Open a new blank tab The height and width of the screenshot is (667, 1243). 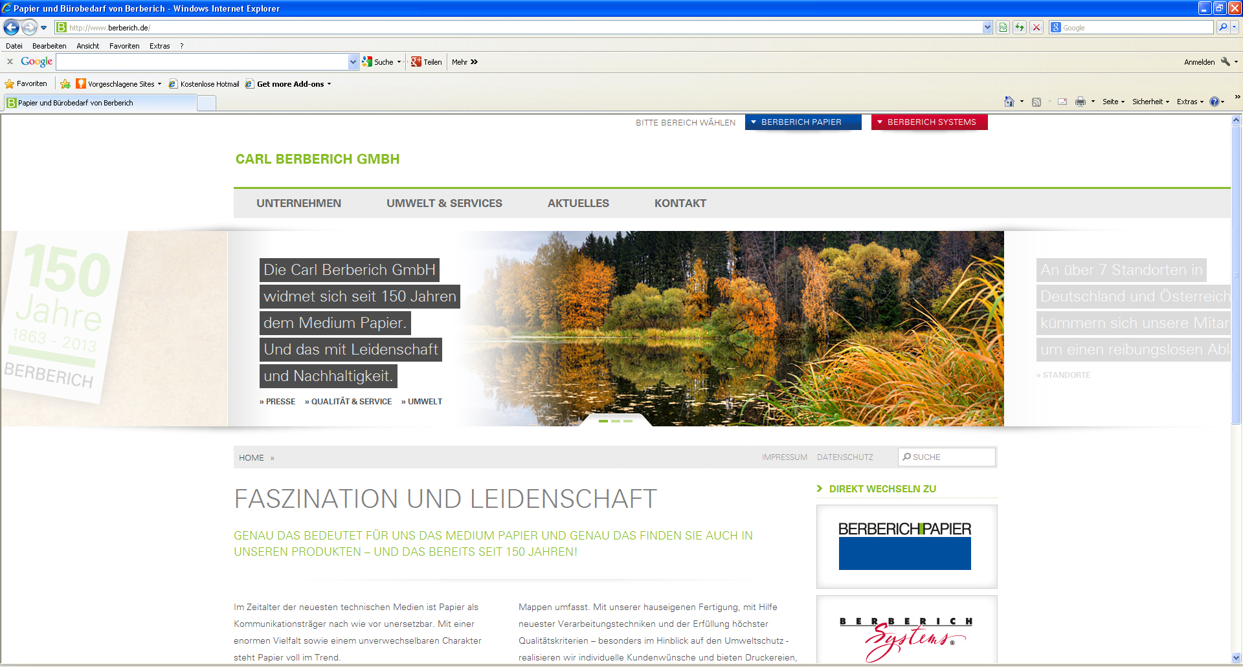click(207, 103)
